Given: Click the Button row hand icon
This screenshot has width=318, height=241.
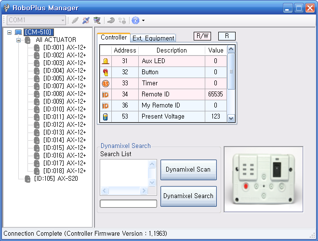Looking at the screenshot, I should (x=106, y=72).
